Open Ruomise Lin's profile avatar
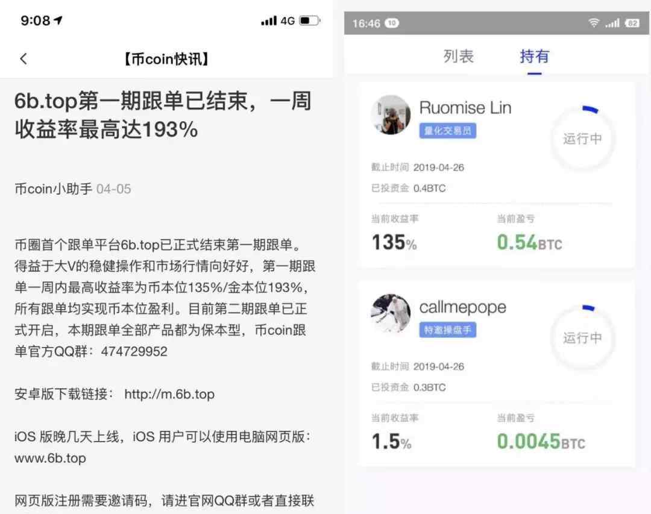The height and width of the screenshot is (514, 651). 391,114
